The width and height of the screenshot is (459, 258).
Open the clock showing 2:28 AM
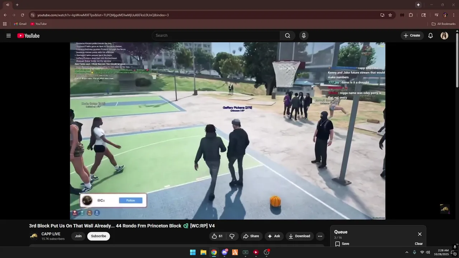441,252
